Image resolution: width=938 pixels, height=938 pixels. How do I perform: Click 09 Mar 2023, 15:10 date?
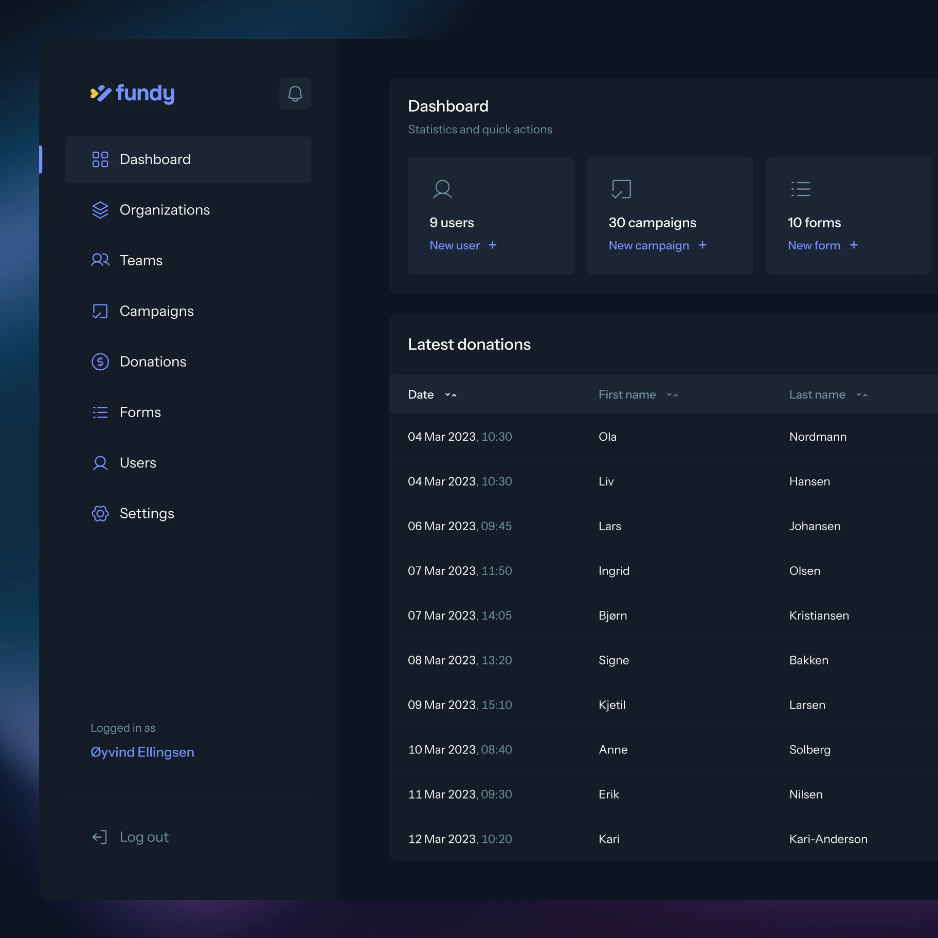[460, 705]
